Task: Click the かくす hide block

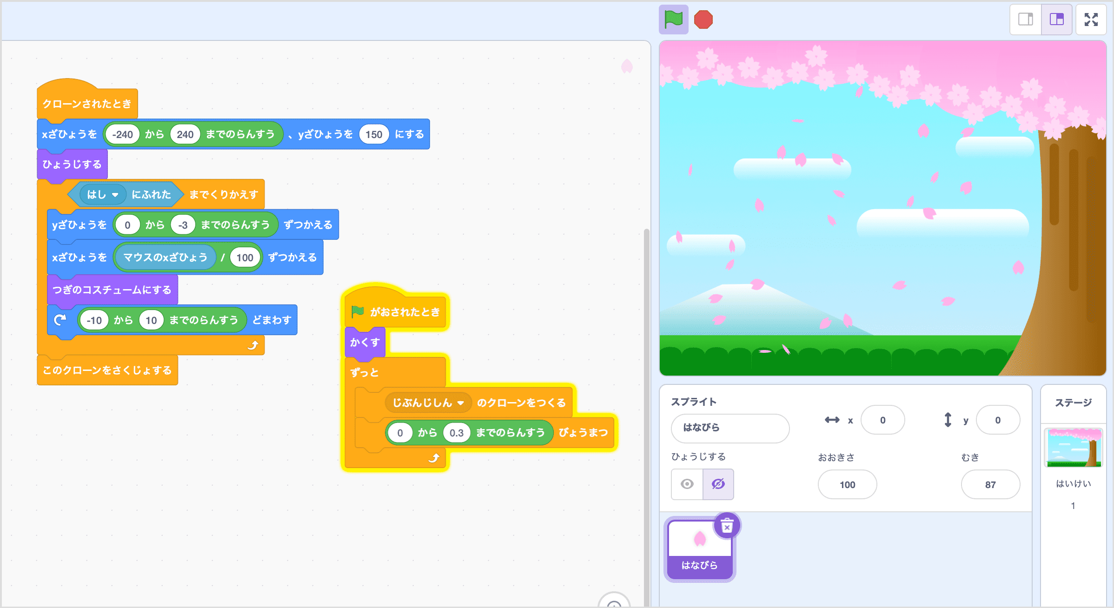Action: (365, 343)
